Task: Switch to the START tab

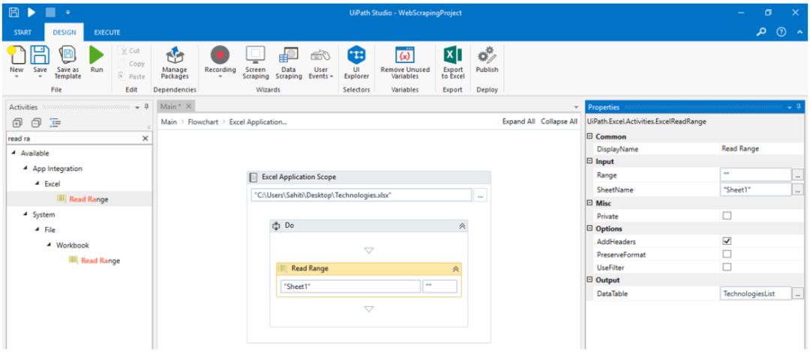Action: coord(22,32)
